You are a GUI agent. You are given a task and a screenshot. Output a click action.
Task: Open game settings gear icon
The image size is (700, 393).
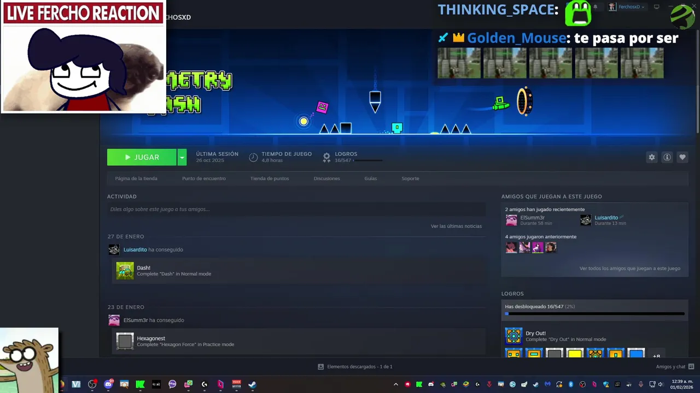click(651, 157)
